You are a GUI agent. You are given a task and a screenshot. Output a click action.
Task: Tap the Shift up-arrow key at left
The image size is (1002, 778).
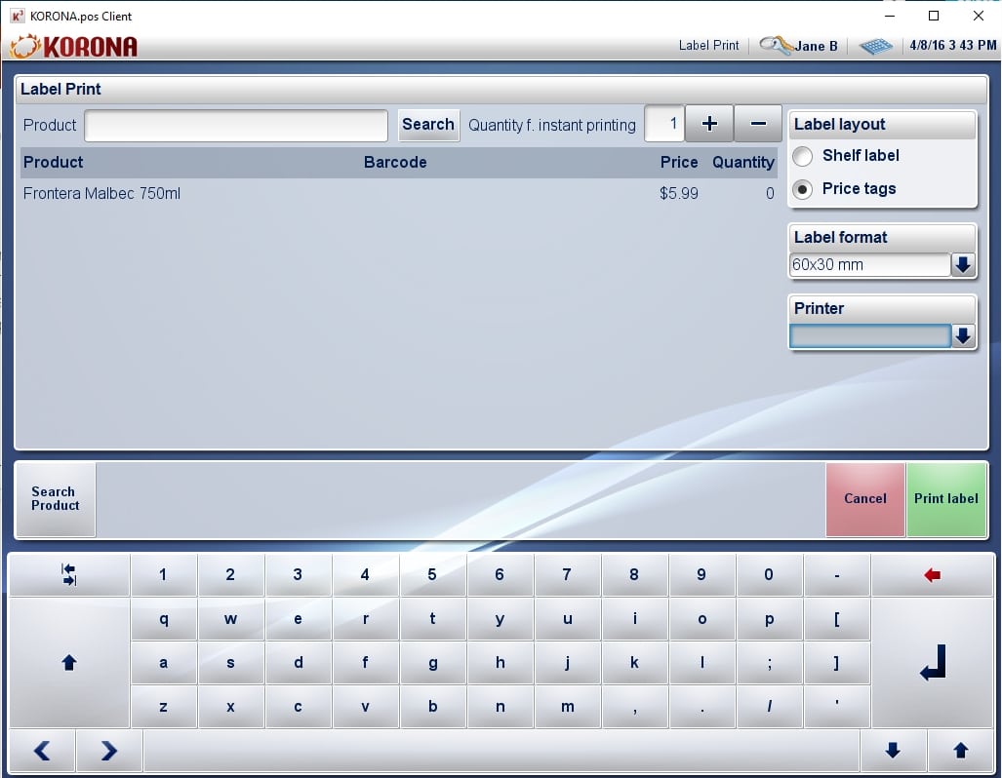point(69,662)
